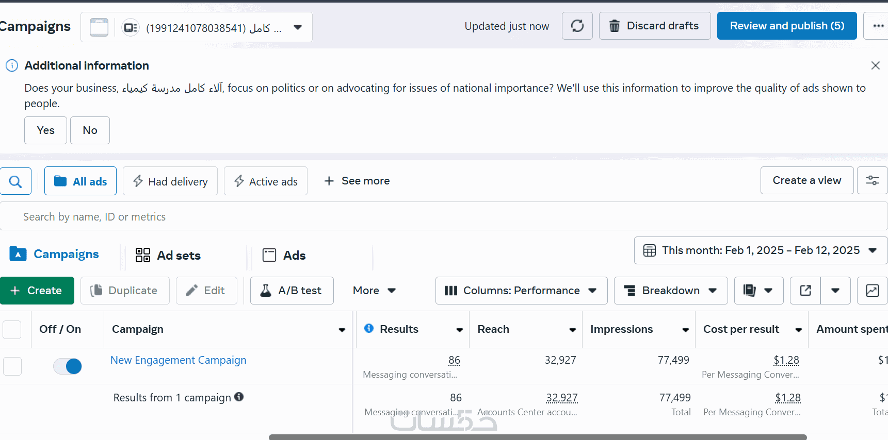Image resolution: width=888 pixels, height=440 pixels.
Task: Click the export share icon
Action: click(805, 291)
